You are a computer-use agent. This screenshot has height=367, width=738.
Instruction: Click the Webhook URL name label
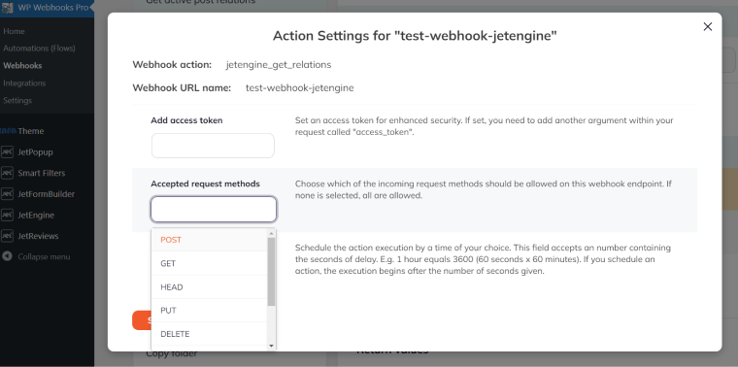pos(182,87)
